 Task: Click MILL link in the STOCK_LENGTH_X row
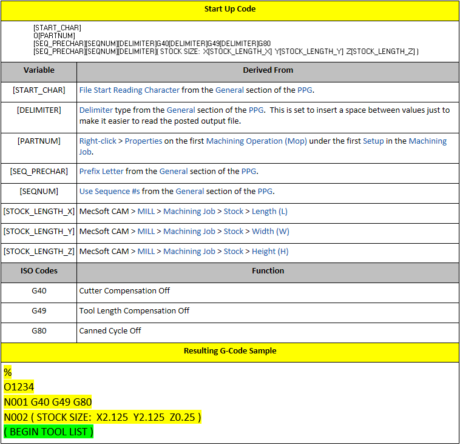(146, 211)
